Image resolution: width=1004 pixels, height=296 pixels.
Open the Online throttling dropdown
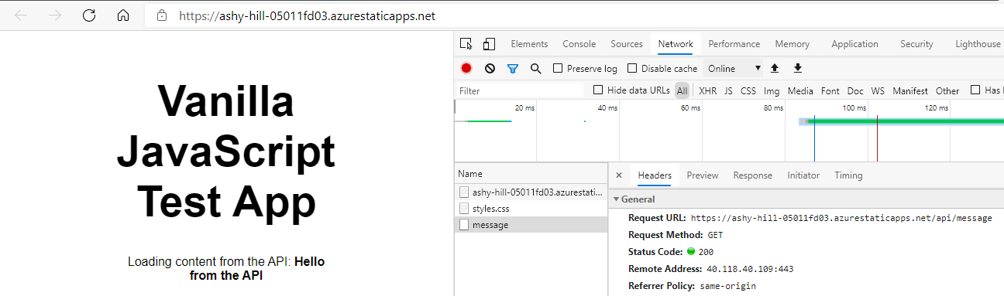[734, 68]
